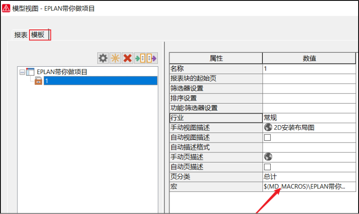Click the 筛选器设置 value cell
The width and height of the screenshot is (359, 214).
pos(309,88)
